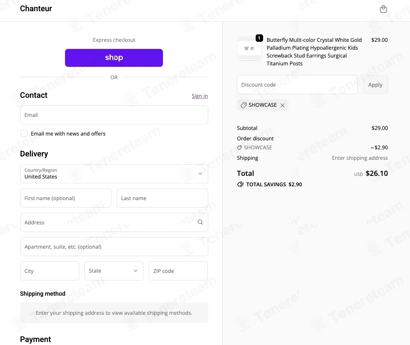
Task: Focus the Email input field
Action: (114, 115)
